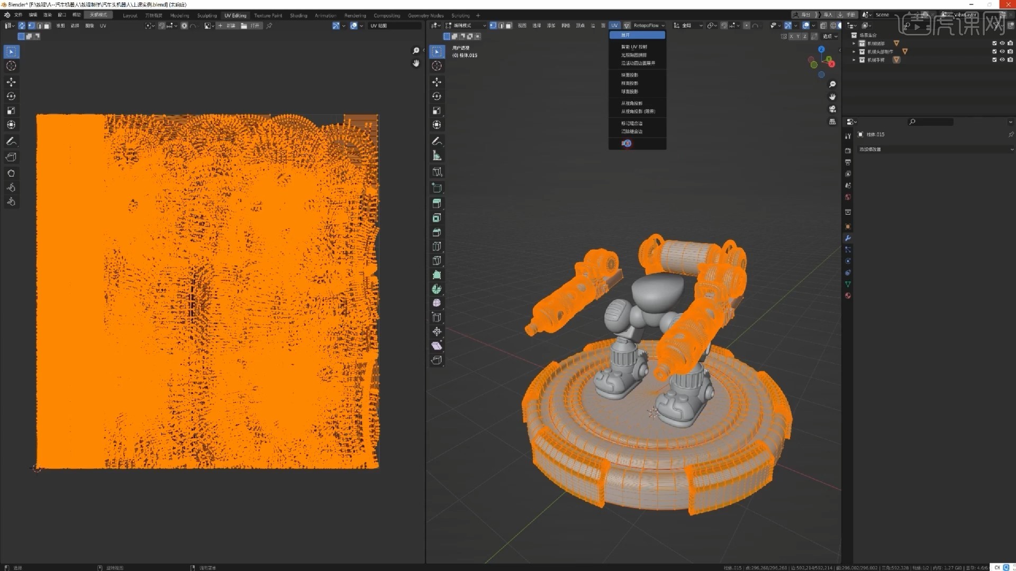Open the 添加修改器 dropdown
1016x571 pixels.
pos(934,149)
